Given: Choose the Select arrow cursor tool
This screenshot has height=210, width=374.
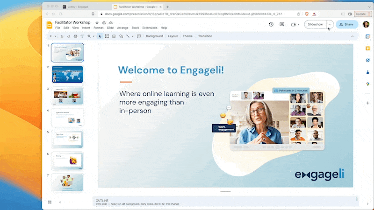Looking at the screenshot, I should point(100,36).
